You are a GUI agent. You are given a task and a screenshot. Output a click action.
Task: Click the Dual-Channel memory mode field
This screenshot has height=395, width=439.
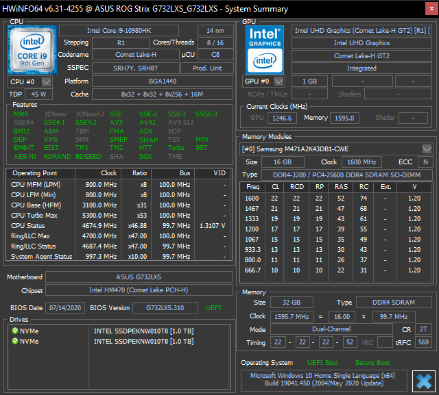point(331,329)
